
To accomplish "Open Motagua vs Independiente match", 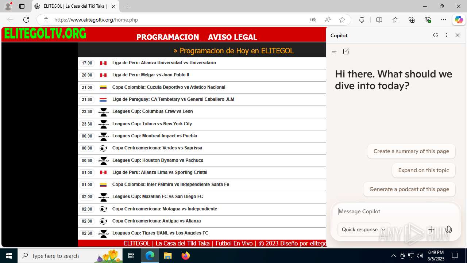I will (165, 209).
